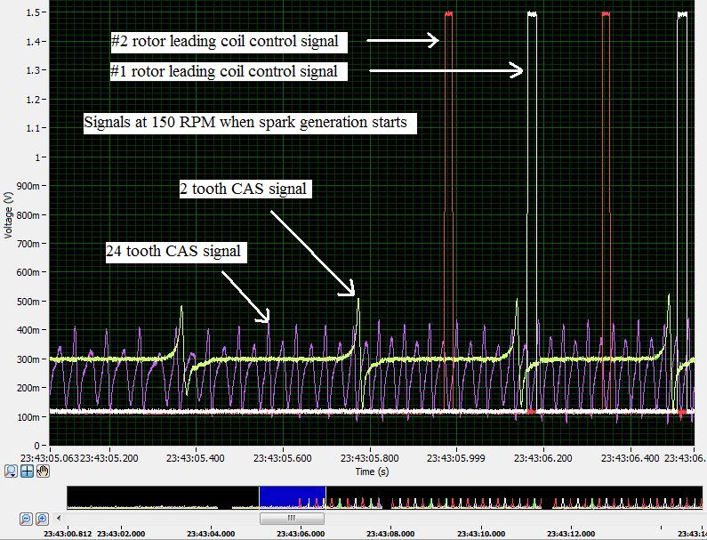Click the 'Time (s)' axis title

372,471
